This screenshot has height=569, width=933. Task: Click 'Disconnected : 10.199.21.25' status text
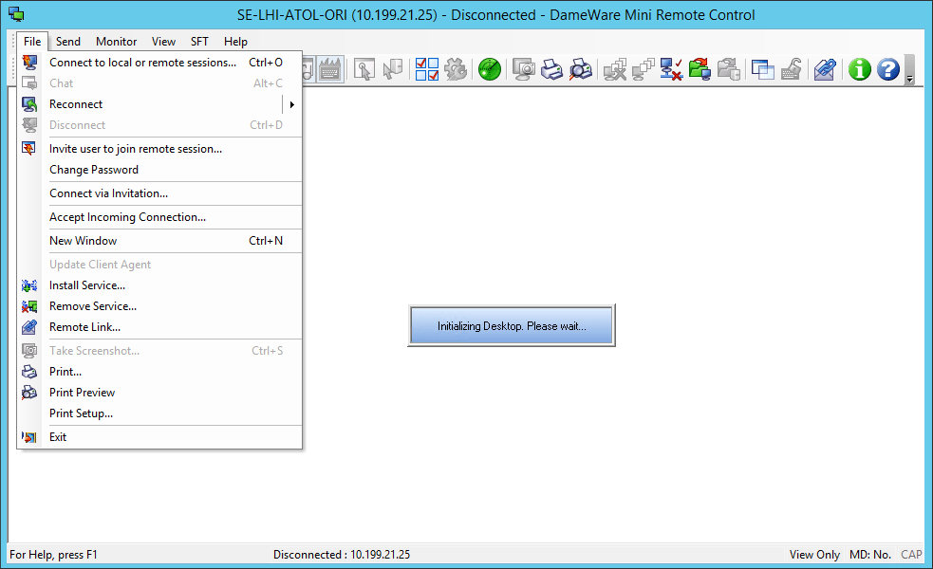[342, 555]
